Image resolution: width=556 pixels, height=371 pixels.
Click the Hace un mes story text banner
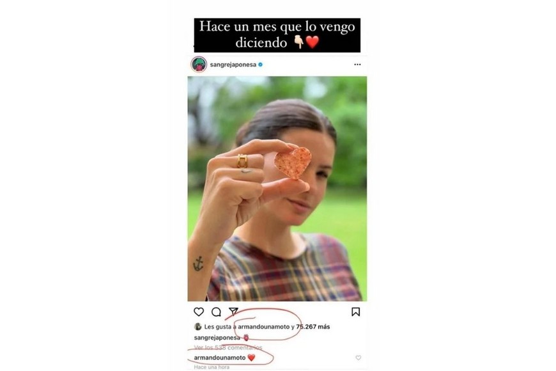pos(277,35)
